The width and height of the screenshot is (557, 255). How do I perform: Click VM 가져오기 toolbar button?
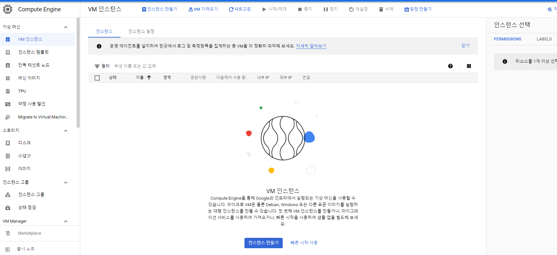[203, 9]
